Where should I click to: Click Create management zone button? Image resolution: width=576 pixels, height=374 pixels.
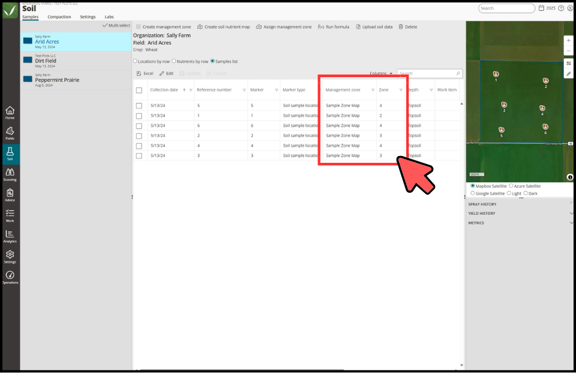coord(164,27)
